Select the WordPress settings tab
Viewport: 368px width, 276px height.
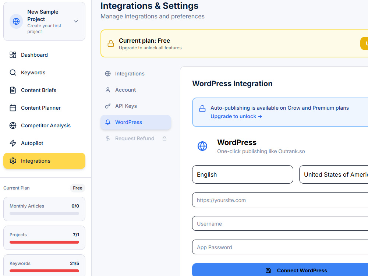pos(136,122)
